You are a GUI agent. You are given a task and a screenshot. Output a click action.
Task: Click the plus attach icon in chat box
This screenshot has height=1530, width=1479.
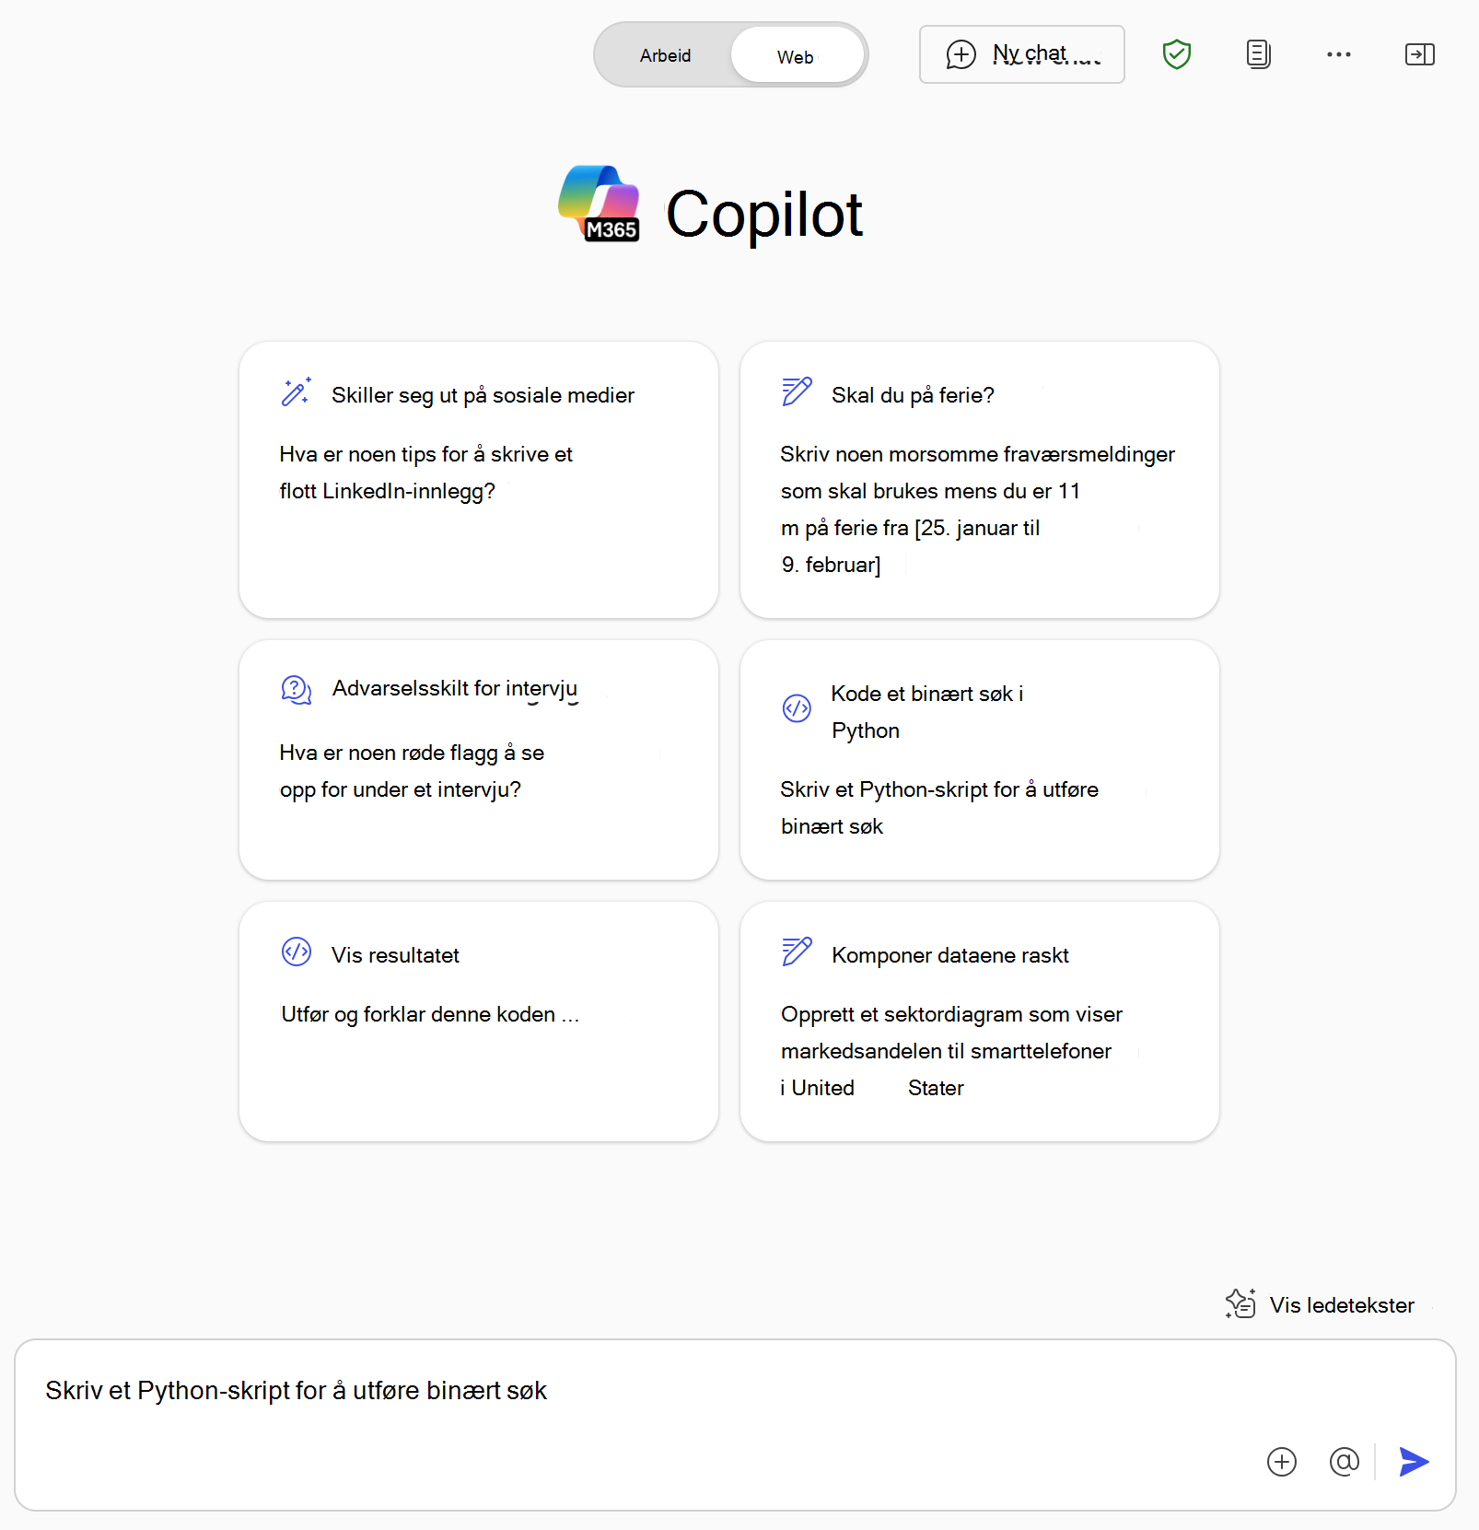pyautogui.click(x=1281, y=1462)
